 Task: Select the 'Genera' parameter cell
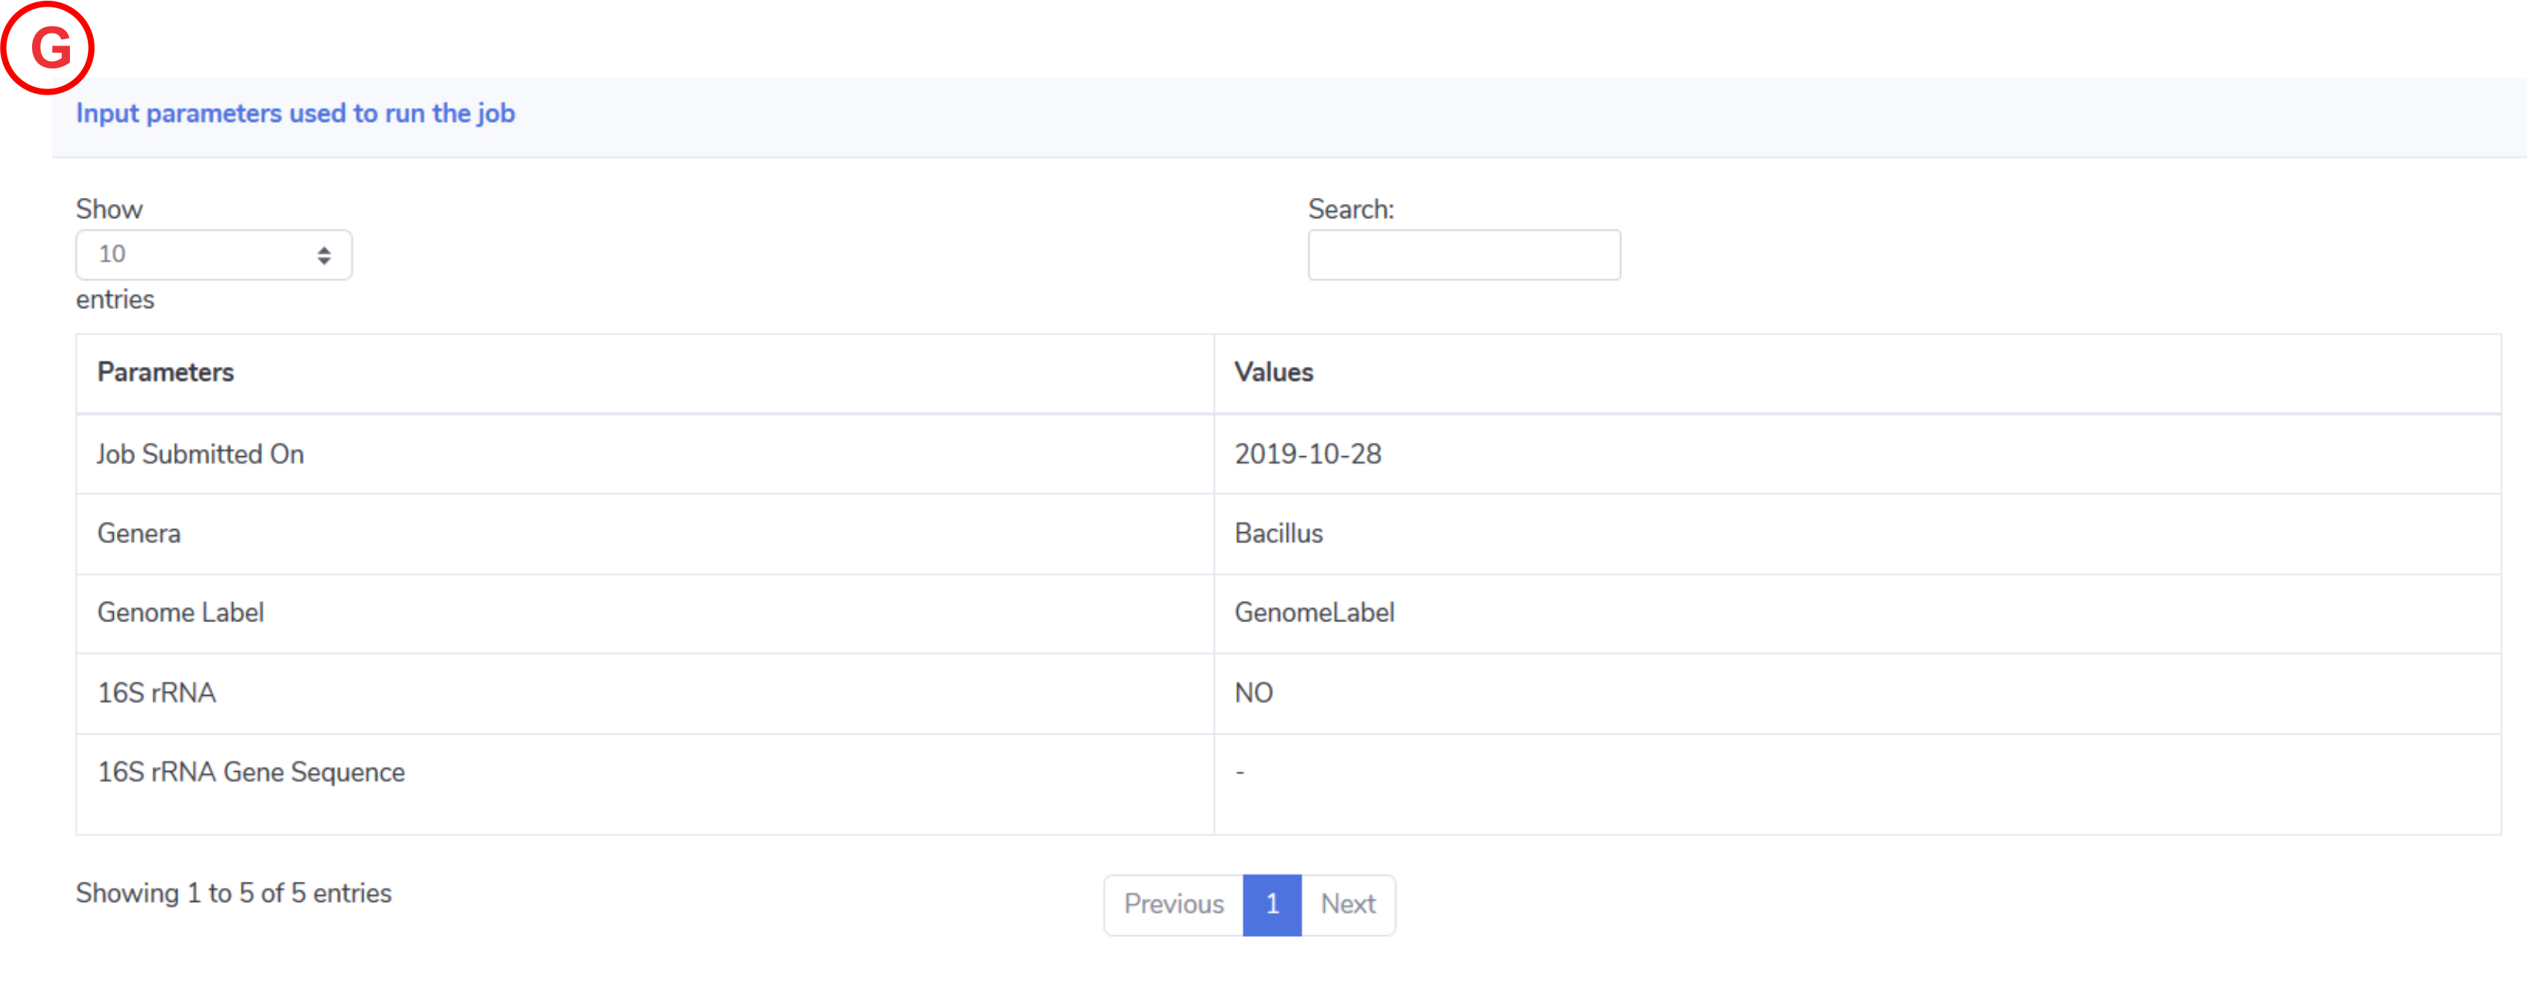pos(645,534)
